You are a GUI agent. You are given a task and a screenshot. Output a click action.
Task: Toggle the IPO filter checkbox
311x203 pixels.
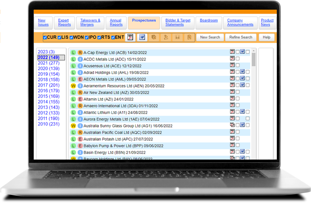point(87,38)
